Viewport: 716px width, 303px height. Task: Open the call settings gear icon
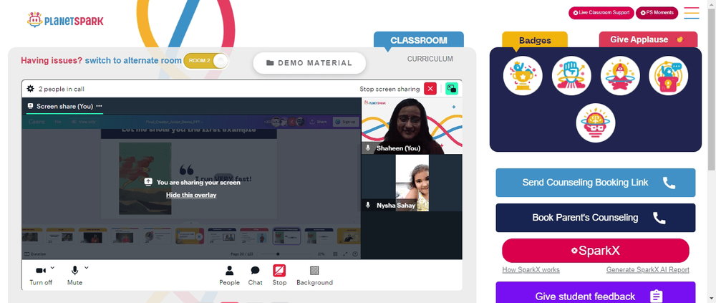coord(31,89)
